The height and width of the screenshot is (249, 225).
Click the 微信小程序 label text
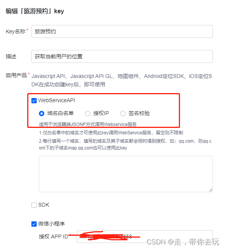[x=51, y=224]
